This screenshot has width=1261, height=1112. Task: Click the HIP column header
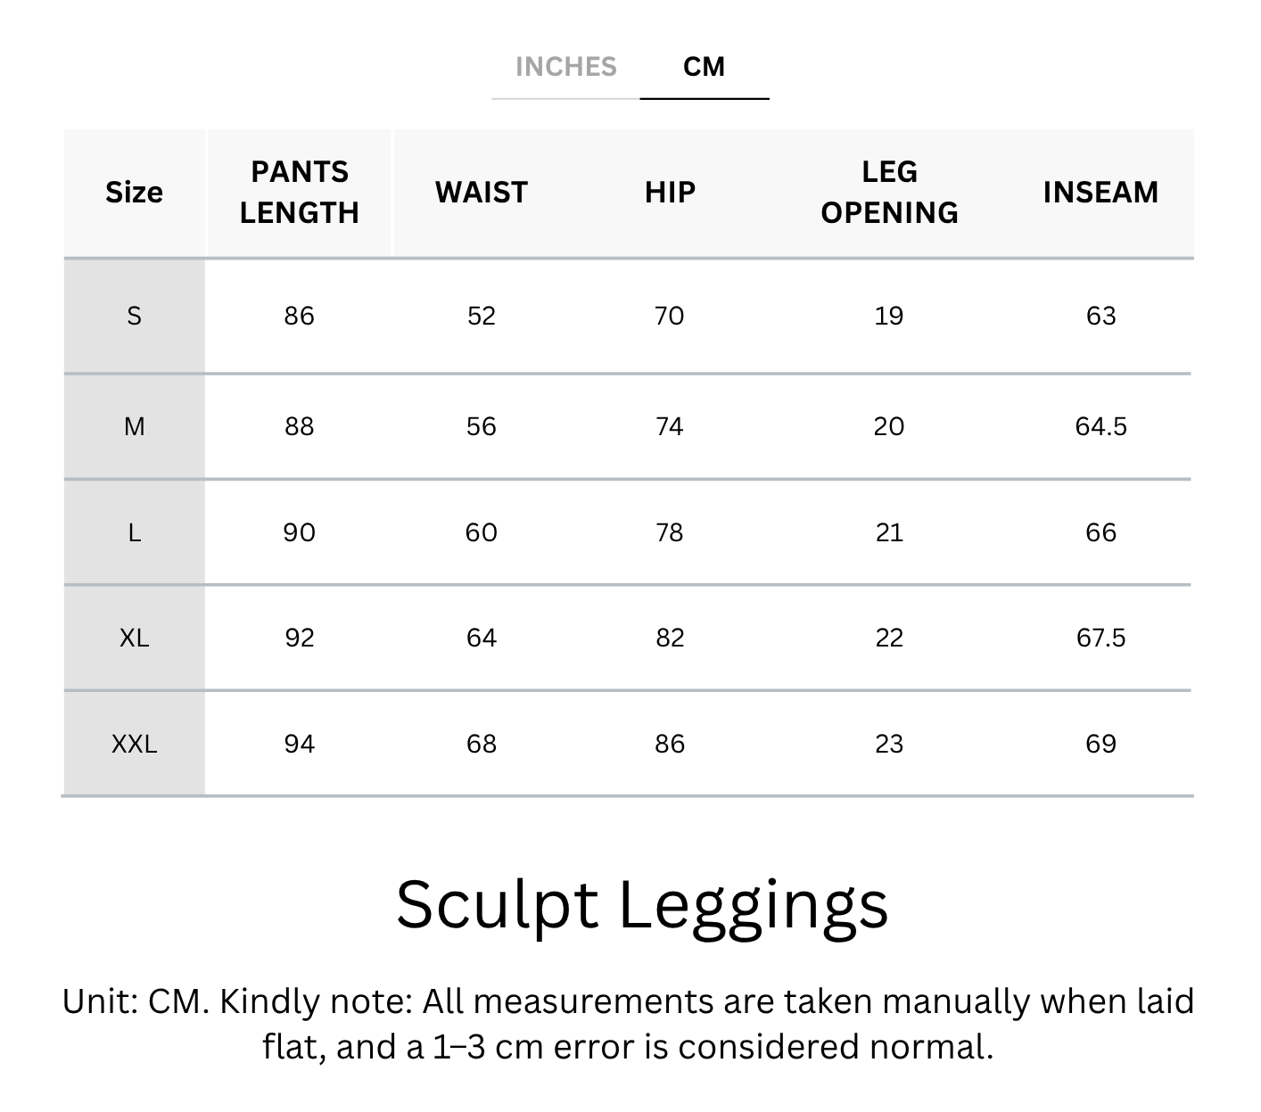670,193
